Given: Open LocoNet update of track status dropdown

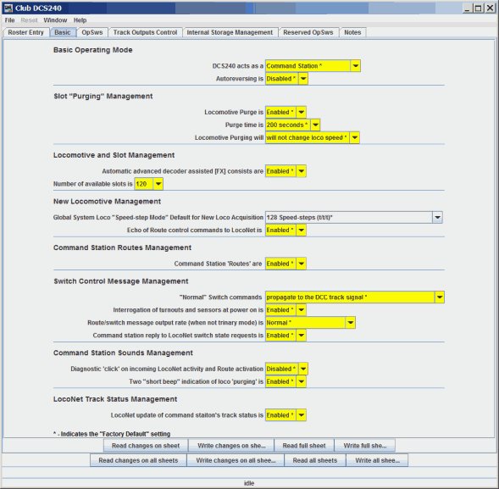Looking at the screenshot, I should [286, 415].
